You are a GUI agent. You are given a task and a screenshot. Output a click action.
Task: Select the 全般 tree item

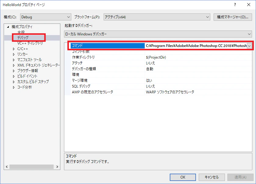(21, 32)
